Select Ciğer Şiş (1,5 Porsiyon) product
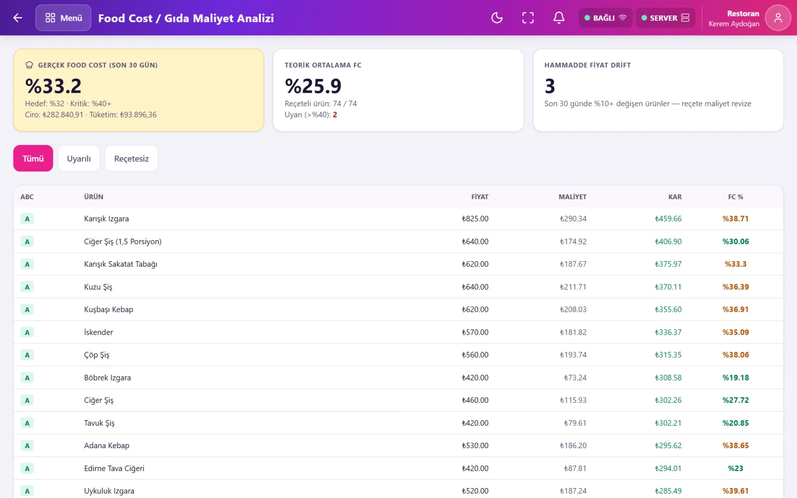The width and height of the screenshot is (797, 498). [123, 242]
